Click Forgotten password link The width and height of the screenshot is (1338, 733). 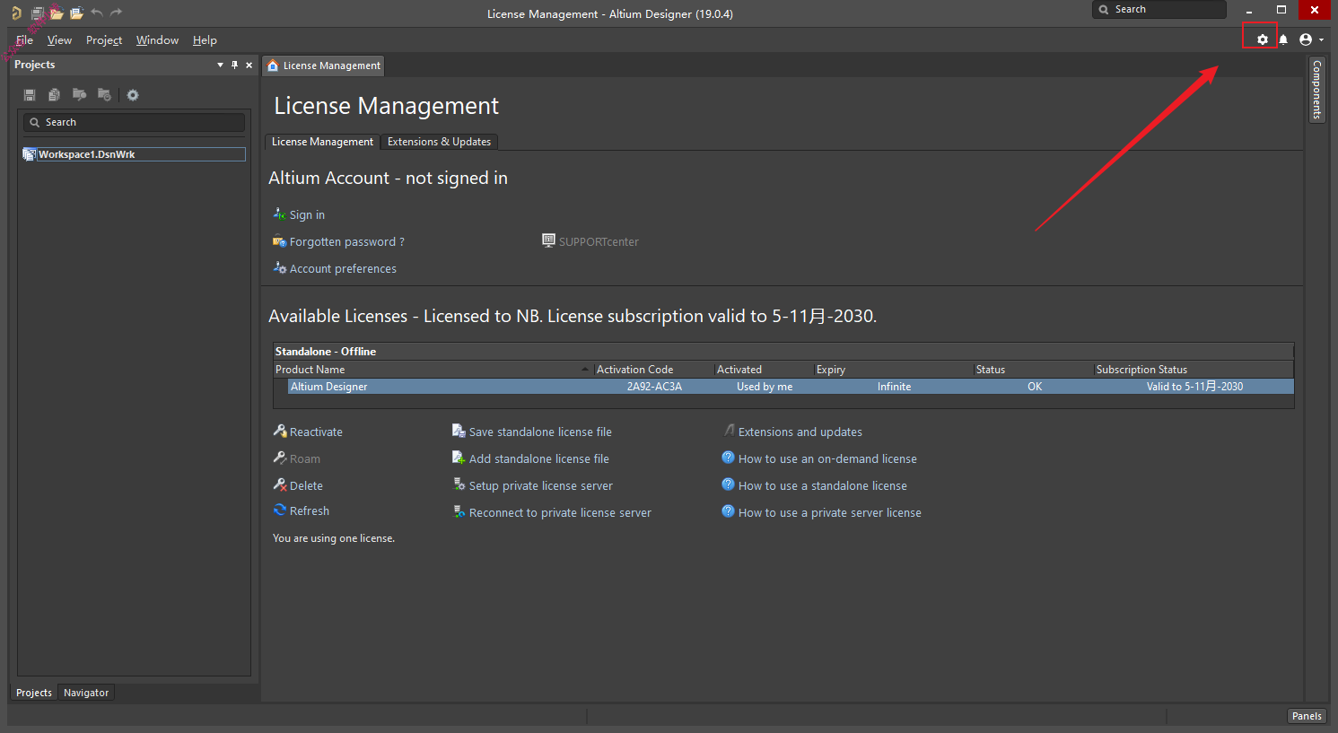click(x=346, y=242)
